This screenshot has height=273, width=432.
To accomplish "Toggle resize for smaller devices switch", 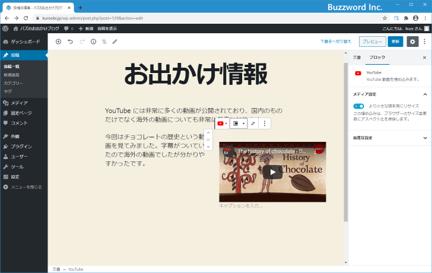I will pyautogui.click(x=358, y=106).
